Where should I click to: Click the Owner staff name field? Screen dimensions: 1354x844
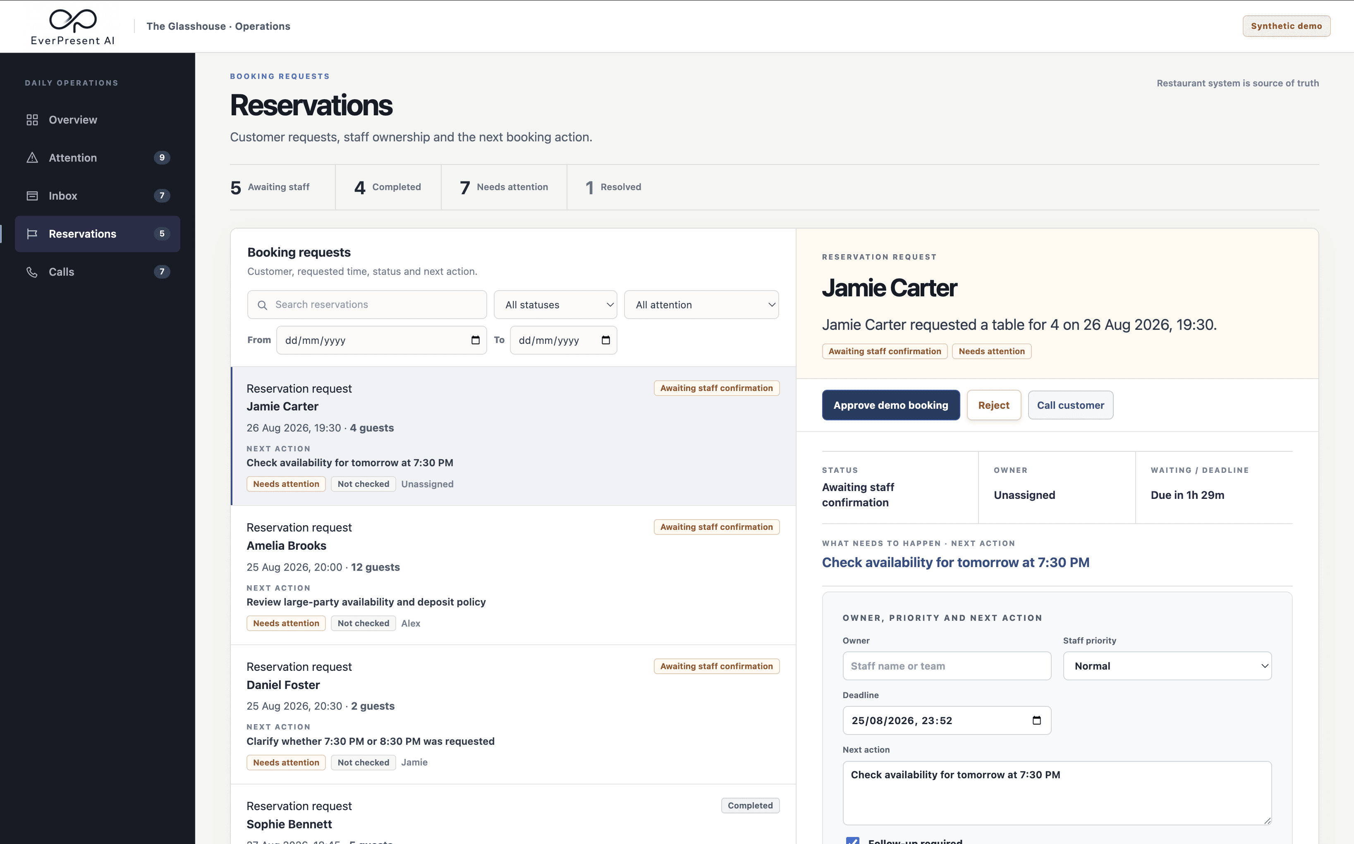[x=946, y=666]
